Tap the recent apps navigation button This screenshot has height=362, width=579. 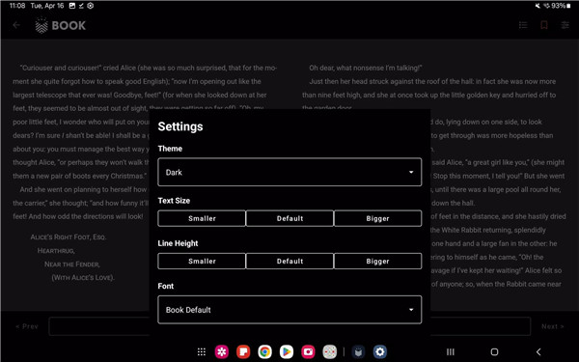tap(450, 351)
